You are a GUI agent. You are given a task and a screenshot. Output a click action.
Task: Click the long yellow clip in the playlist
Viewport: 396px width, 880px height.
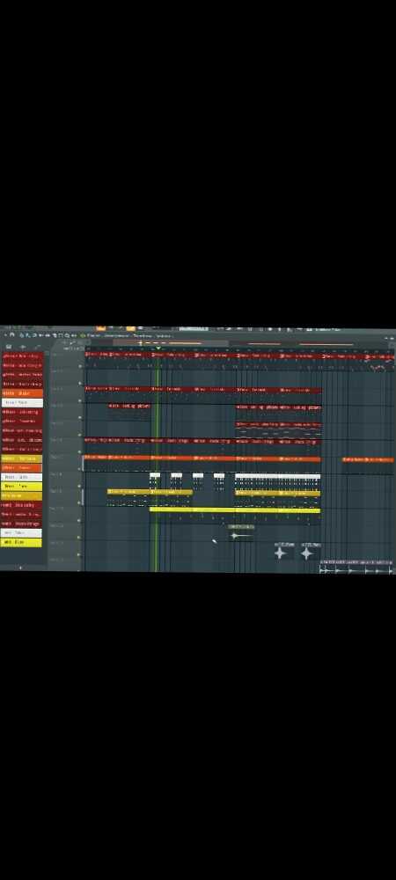[235, 510]
